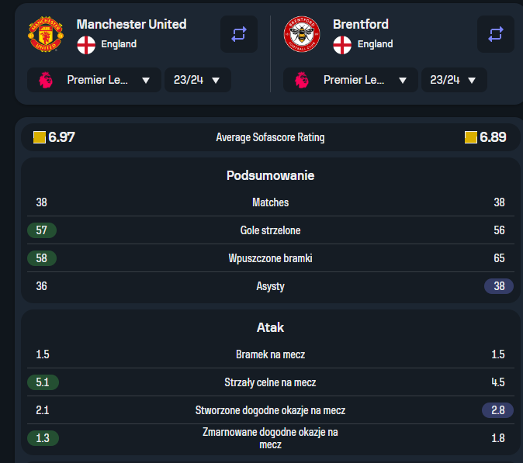
Task: Click yellow rating square beside 6.97
Action: [x=40, y=137]
